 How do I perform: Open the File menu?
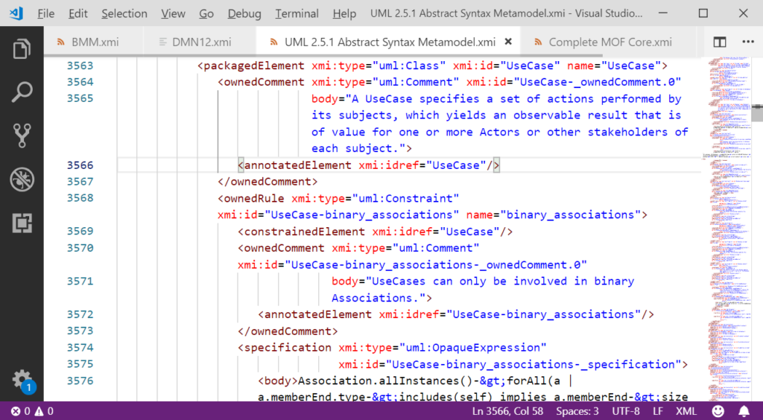pos(45,13)
